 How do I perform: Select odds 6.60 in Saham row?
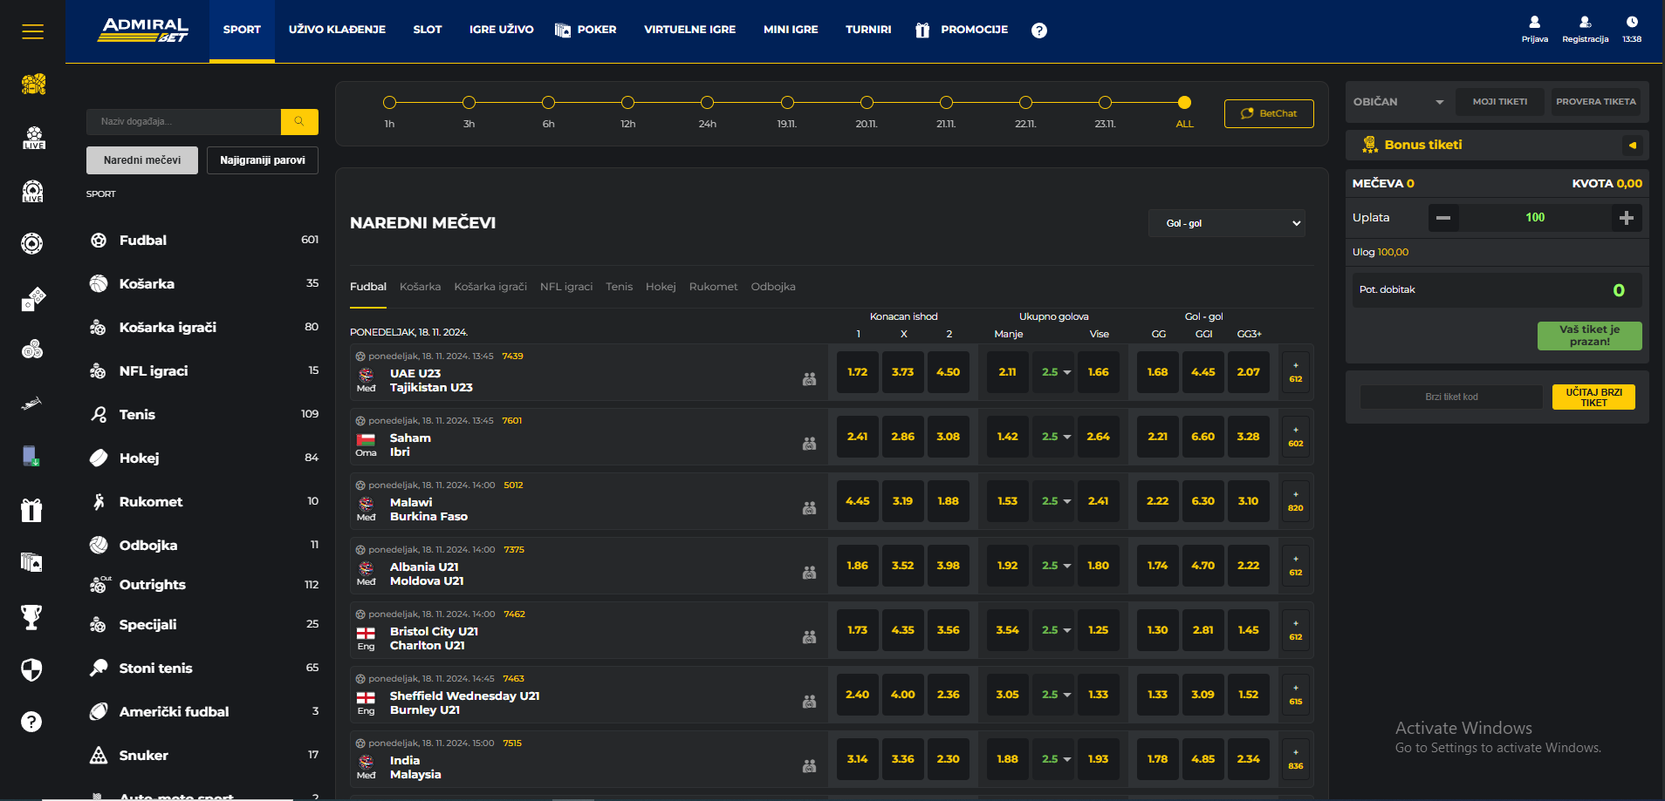(x=1203, y=437)
